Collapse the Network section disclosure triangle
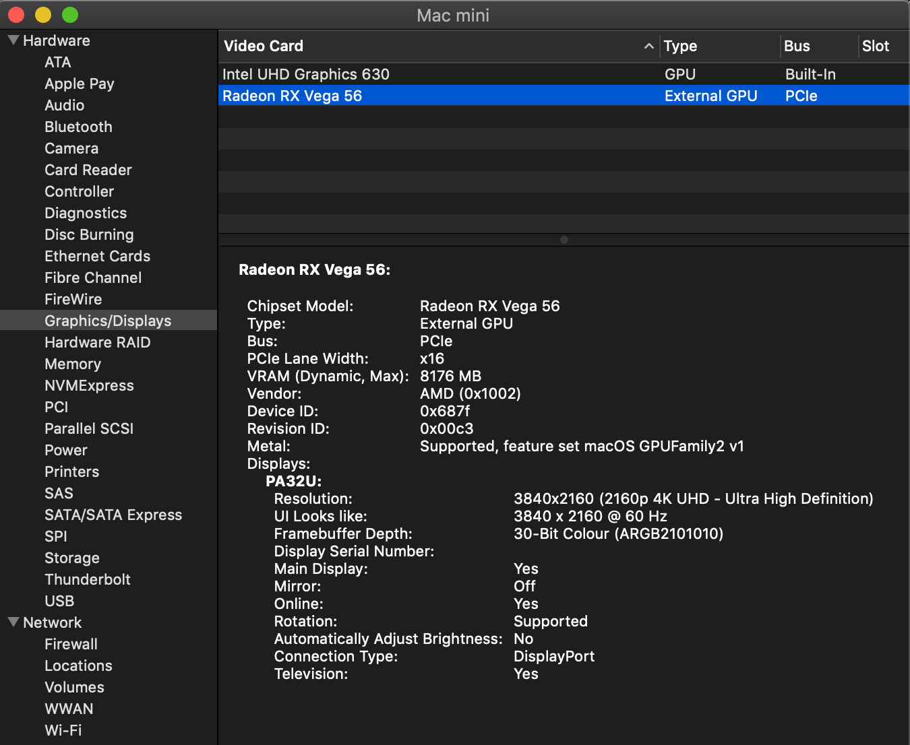 click(x=13, y=622)
